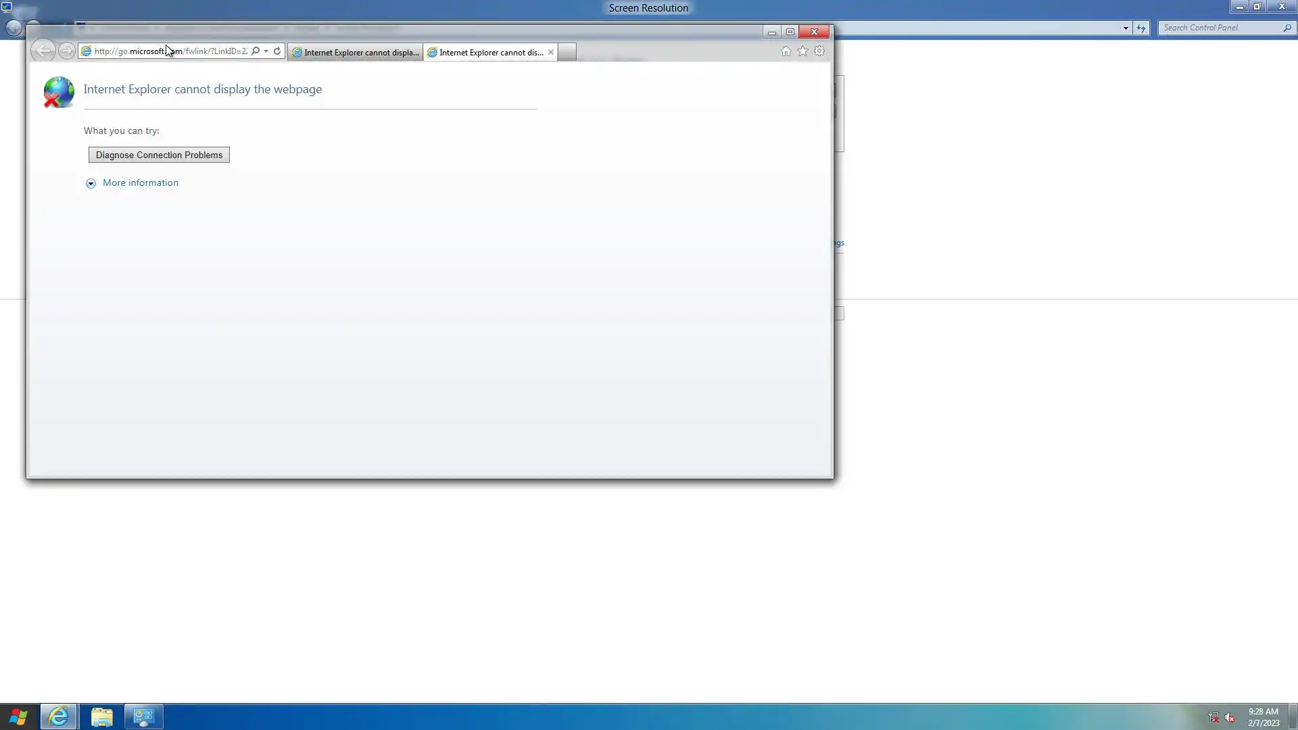Close the active Internet Explorer tab
This screenshot has width=1298, height=730.
tap(551, 52)
